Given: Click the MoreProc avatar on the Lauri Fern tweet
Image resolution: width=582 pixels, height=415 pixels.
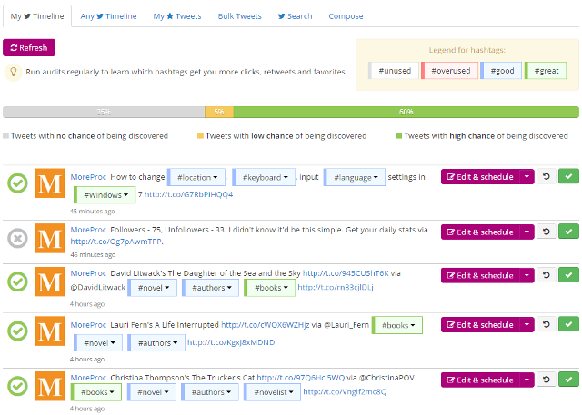Looking at the screenshot, I should pos(50,331).
